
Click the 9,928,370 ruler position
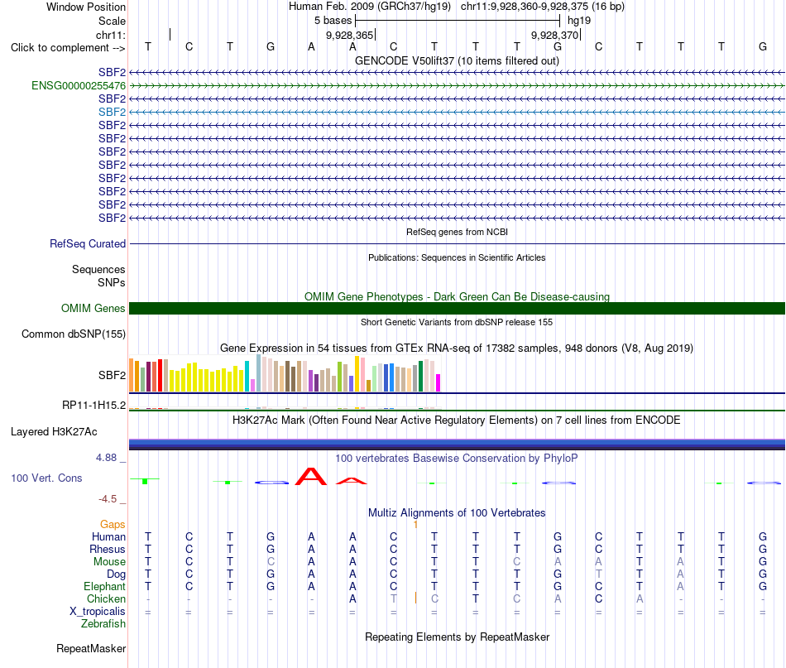tap(555, 35)
